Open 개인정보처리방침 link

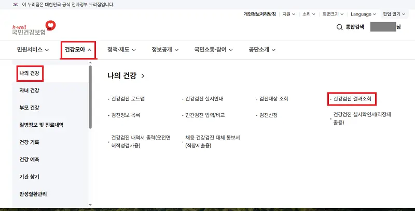click(x=259, y=14)
